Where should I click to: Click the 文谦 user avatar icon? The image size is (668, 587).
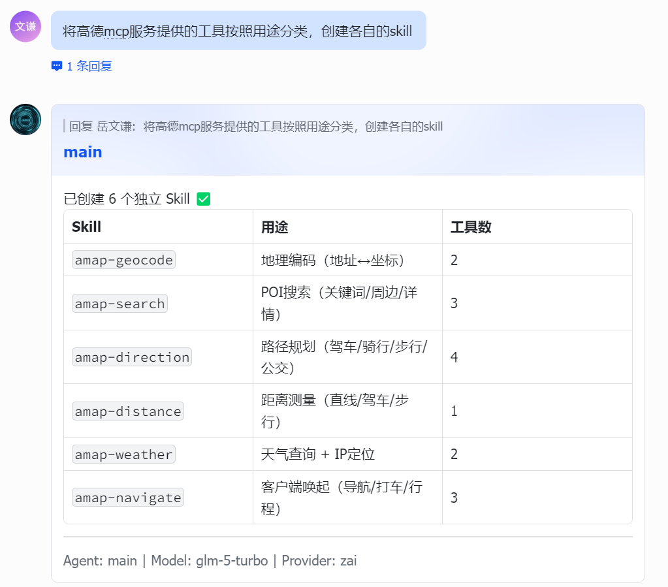pos(25,27)
